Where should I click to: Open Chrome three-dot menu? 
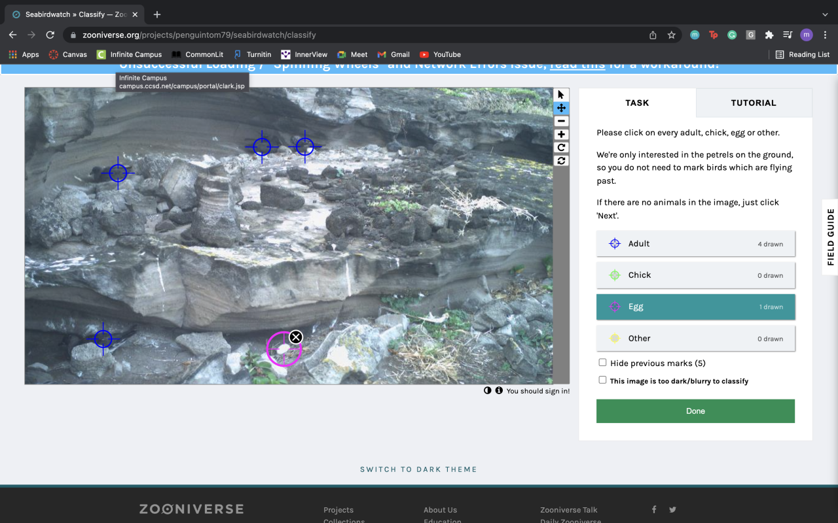tap(825, 35)
